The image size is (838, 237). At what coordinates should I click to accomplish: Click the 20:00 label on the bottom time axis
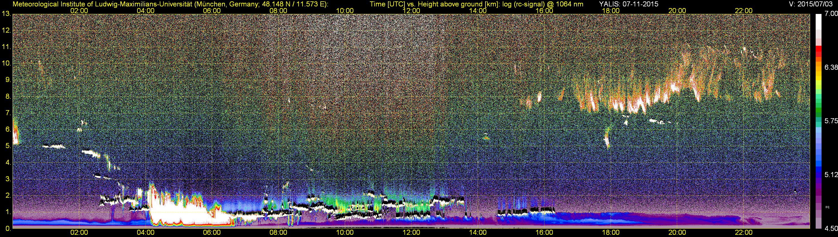pyautogui.click(x=677, y=233)
